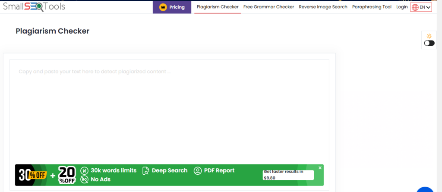The height and width of the screenshot is (192, 442).
Task: Select the Plagiarism Checker menu item
Action: coord(218,7)
